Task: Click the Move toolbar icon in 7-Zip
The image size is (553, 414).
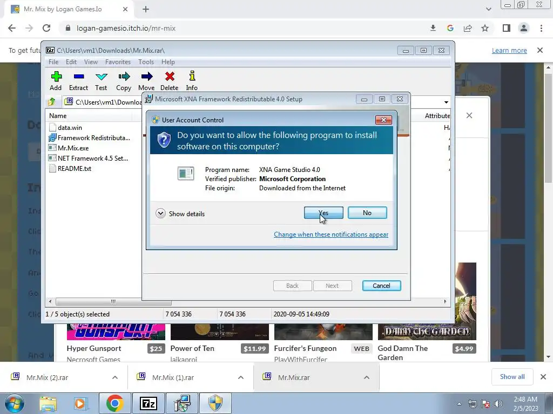Action: [147, 77]
